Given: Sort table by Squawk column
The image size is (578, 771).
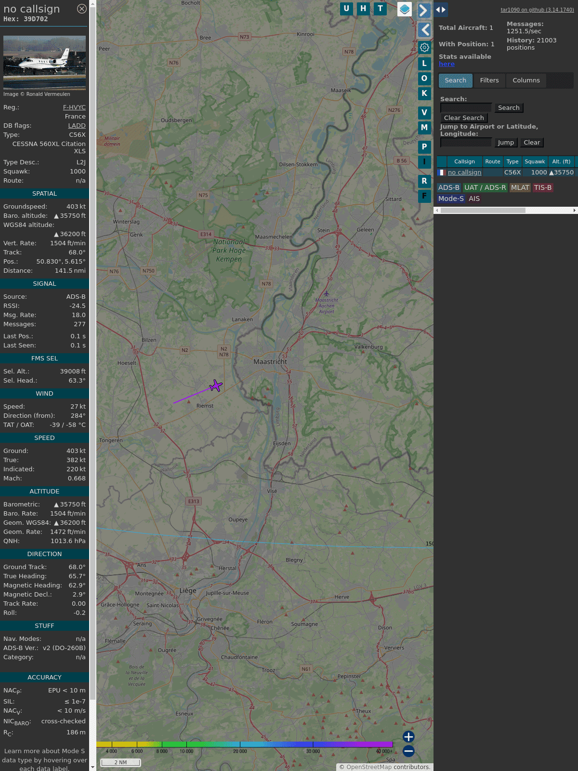Looking at the screenshot, I should [535, 162].
